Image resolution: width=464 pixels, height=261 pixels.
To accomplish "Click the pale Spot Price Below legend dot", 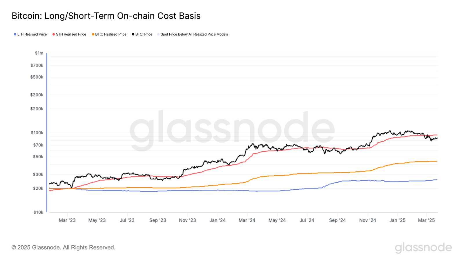I will 158,34.
